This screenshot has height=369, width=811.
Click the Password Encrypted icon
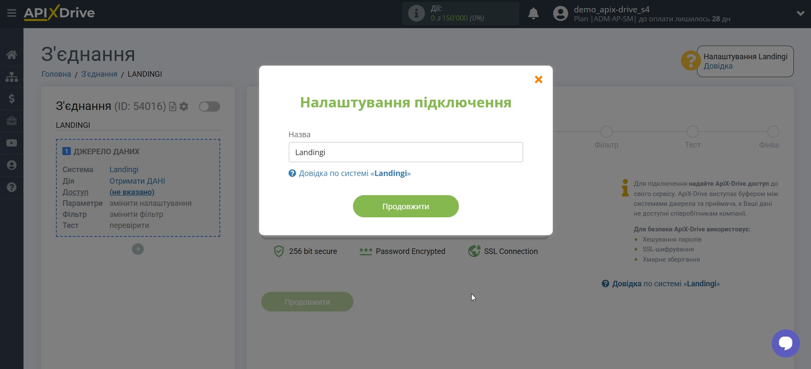click(366, 251)
